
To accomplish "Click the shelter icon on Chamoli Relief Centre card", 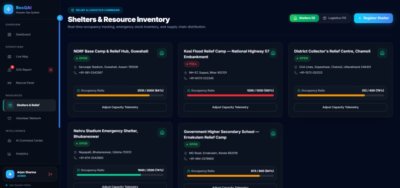I will coord(382,53).
